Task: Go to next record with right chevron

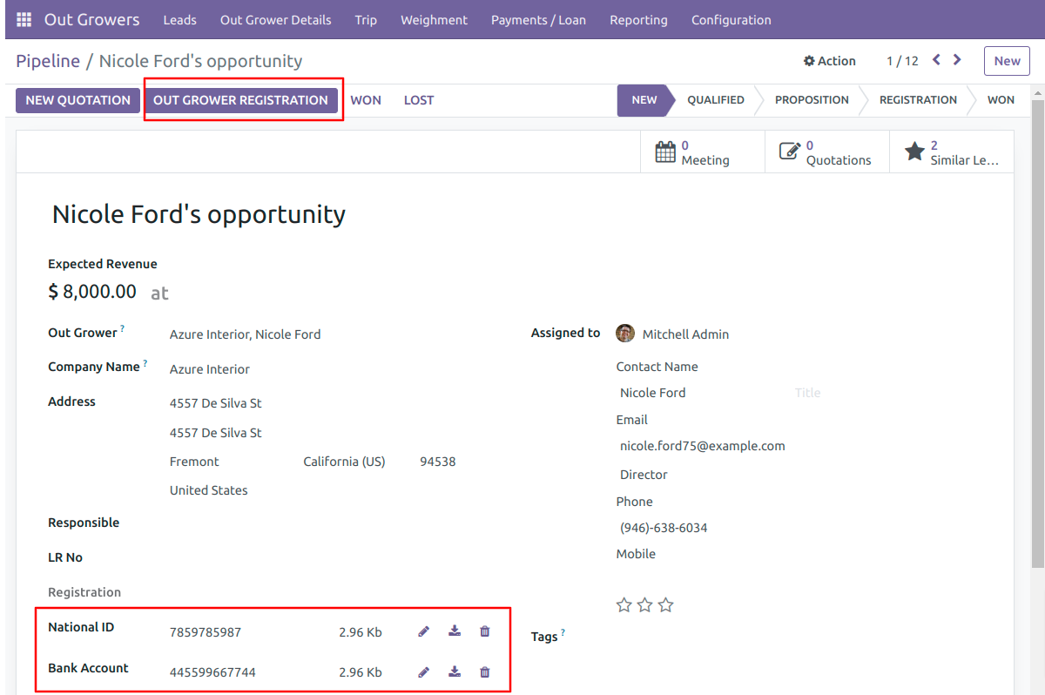Action: pyautogui.click(x=957, y=60)
